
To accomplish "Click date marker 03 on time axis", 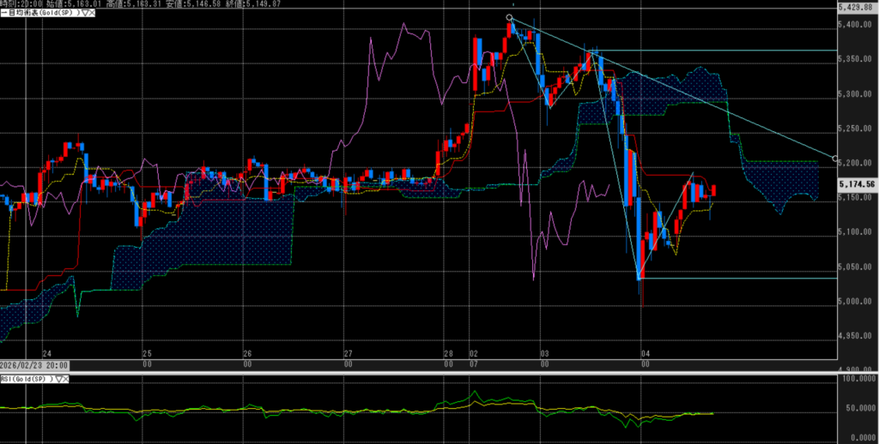I will point(544,353).
